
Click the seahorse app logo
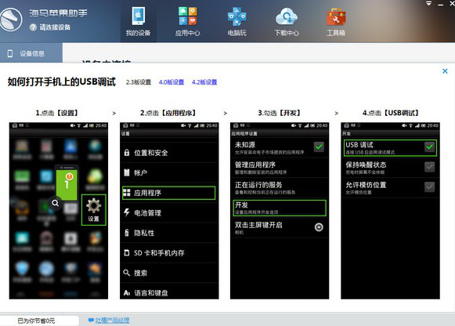click(x=11, y=20)
